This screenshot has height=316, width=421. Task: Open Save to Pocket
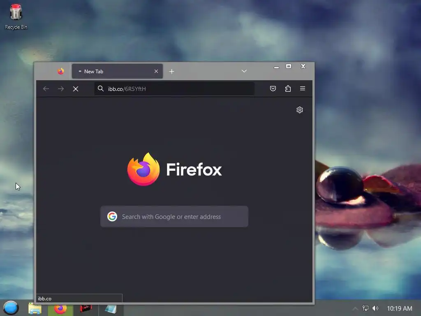pos(273,88)
